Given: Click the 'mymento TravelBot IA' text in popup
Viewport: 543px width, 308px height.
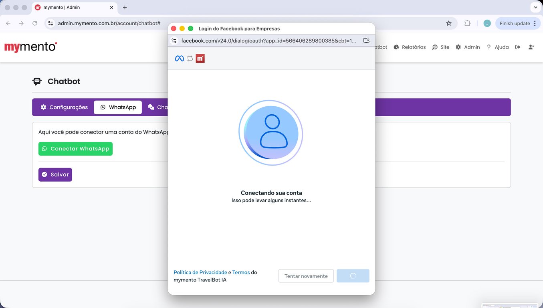Looking at the screenshot, I should (200, 280).
